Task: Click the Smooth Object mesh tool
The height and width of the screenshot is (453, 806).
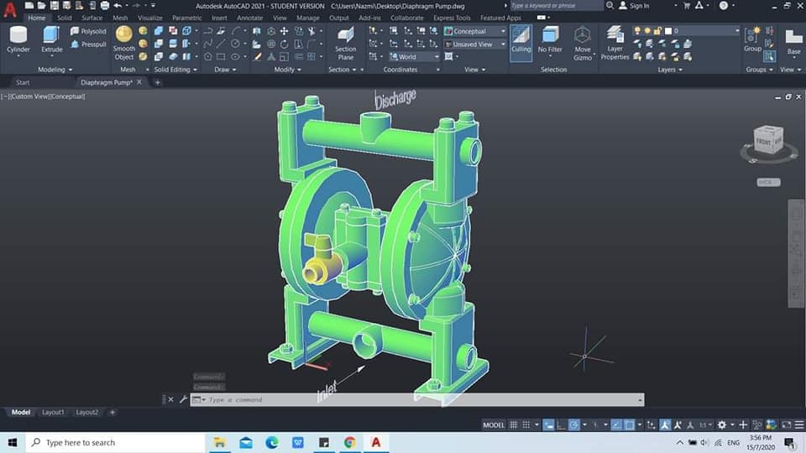Action: (x=124, y=43)
